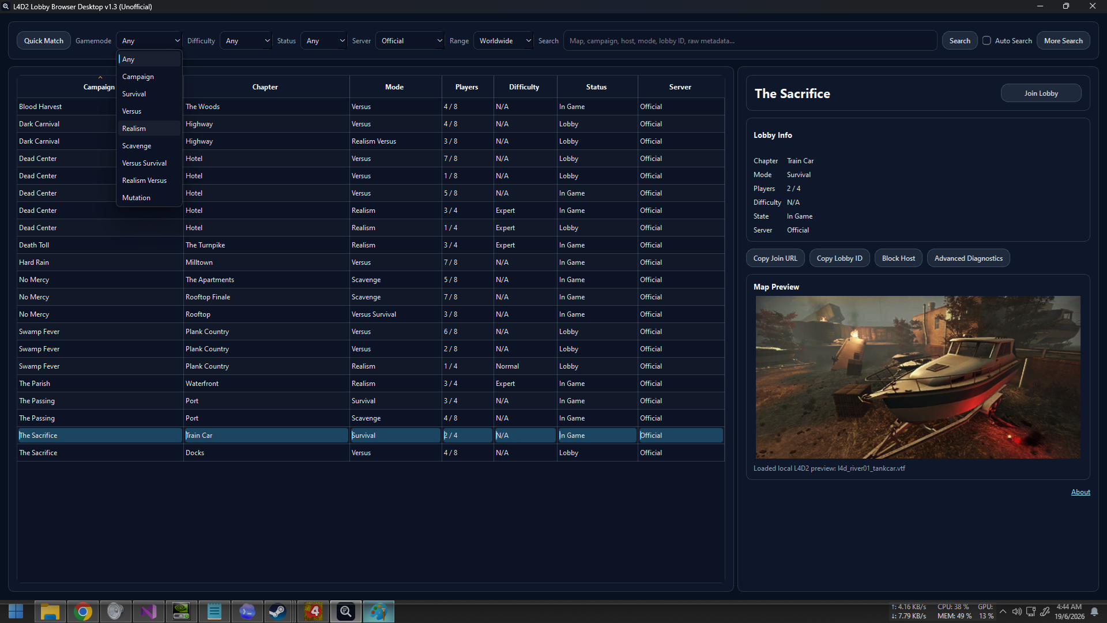Viewport: 1107px width, 623px height.
Task: Sort by the Server column header
Action: pyautogui.click(x=680, y=87)
